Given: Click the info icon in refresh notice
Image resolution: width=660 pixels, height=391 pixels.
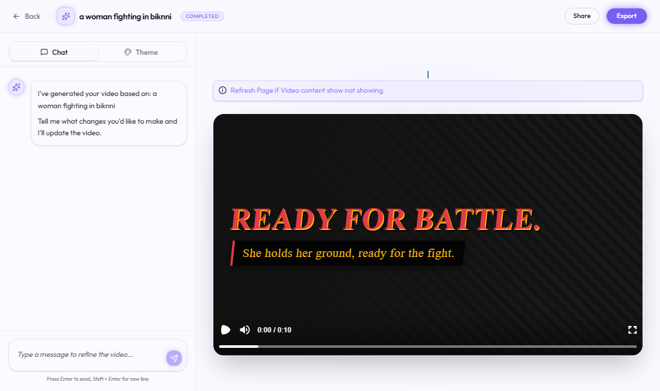Looking at the screenshot, I should pyautogui.click(x=222, y=91).
